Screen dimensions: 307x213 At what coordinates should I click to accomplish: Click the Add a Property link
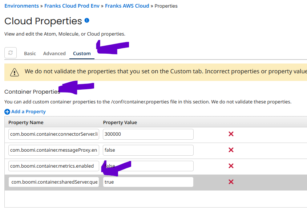(28, 112)
